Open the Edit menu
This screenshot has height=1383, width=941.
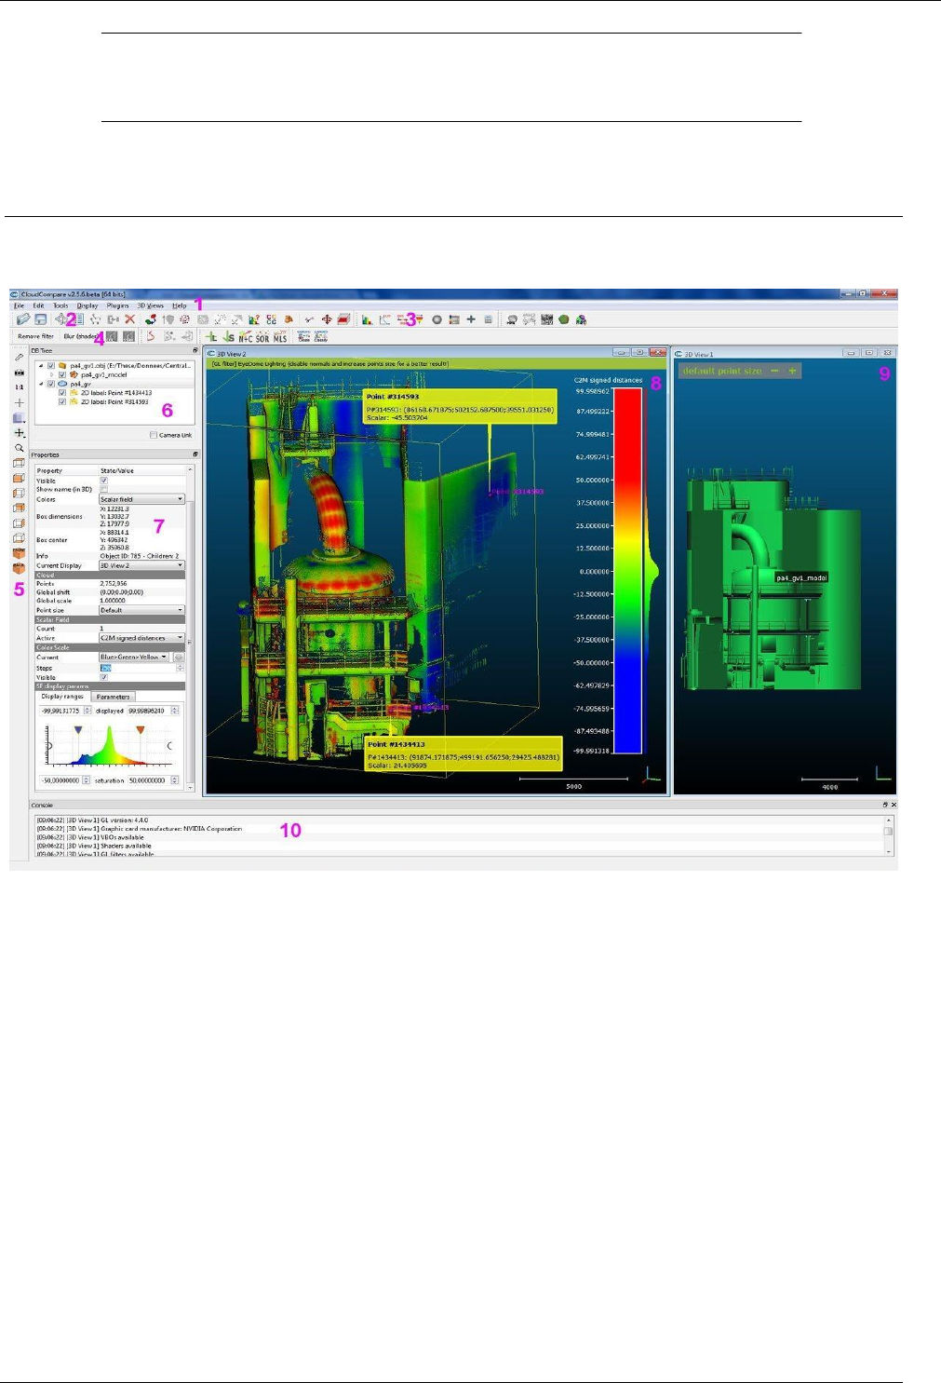click(x=38, y=305)
